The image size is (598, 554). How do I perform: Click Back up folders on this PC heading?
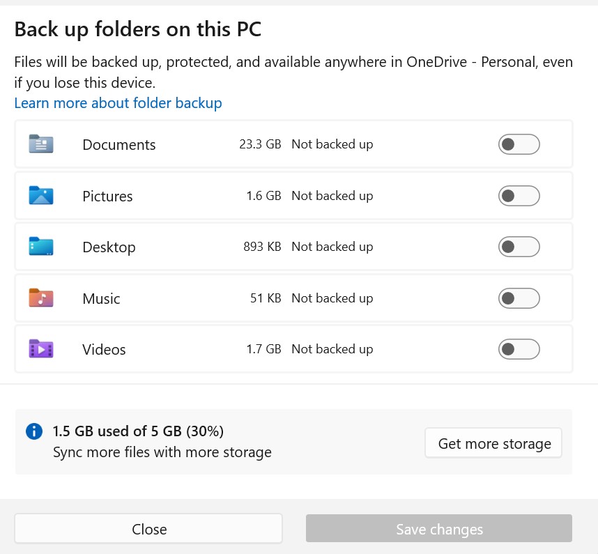tap(138, 29)
